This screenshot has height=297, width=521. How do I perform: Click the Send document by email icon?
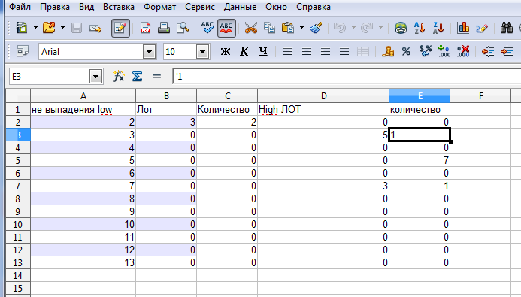point(95,28)
